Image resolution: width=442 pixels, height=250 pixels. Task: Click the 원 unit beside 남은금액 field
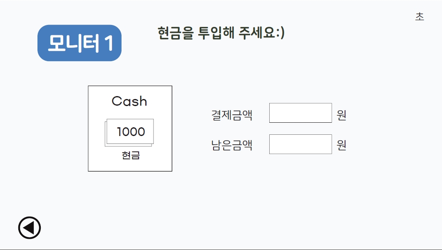coord(341,145)
